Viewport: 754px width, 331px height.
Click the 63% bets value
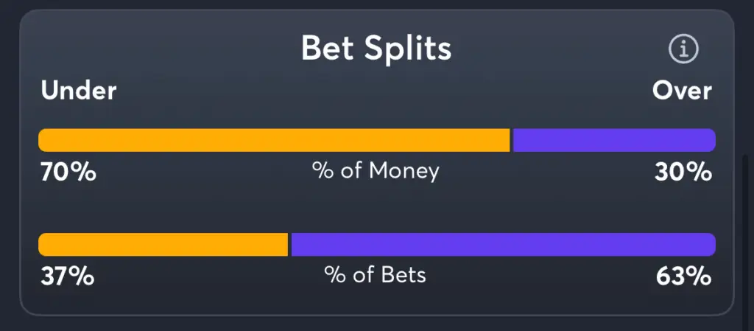[x=683, y=276]
